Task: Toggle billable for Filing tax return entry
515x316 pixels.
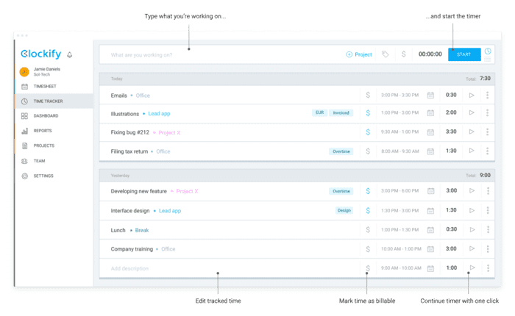Action: (368, 151)
